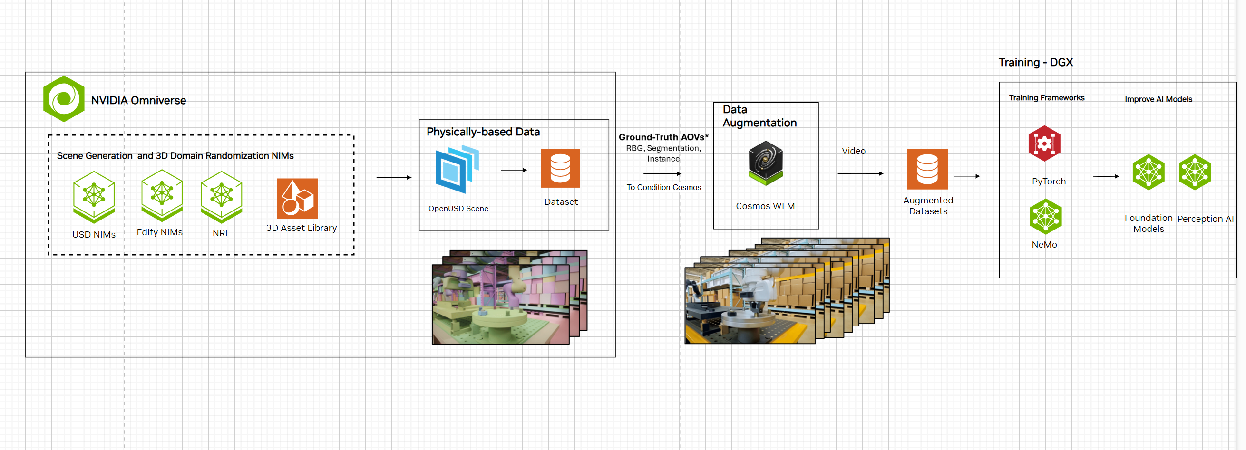Click the 'USD NIMs' label
This screenshot has height=450, width=1246.
pos(94,234)
